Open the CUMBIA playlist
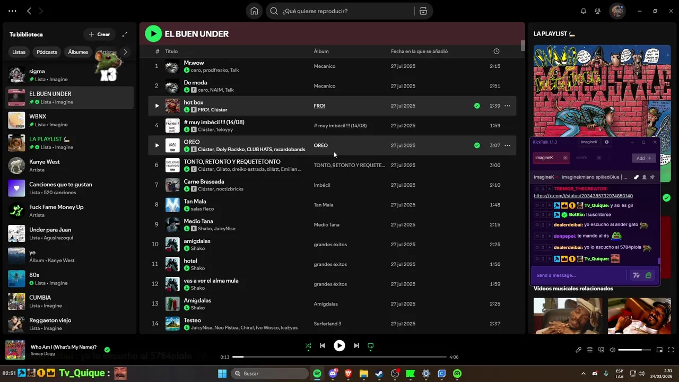Screen dimensions: 679x382 point(69,301)
